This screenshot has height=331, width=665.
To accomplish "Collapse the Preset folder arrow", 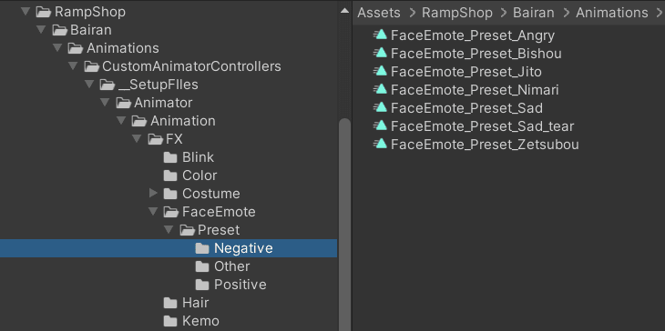I will (x=169, y=230).
